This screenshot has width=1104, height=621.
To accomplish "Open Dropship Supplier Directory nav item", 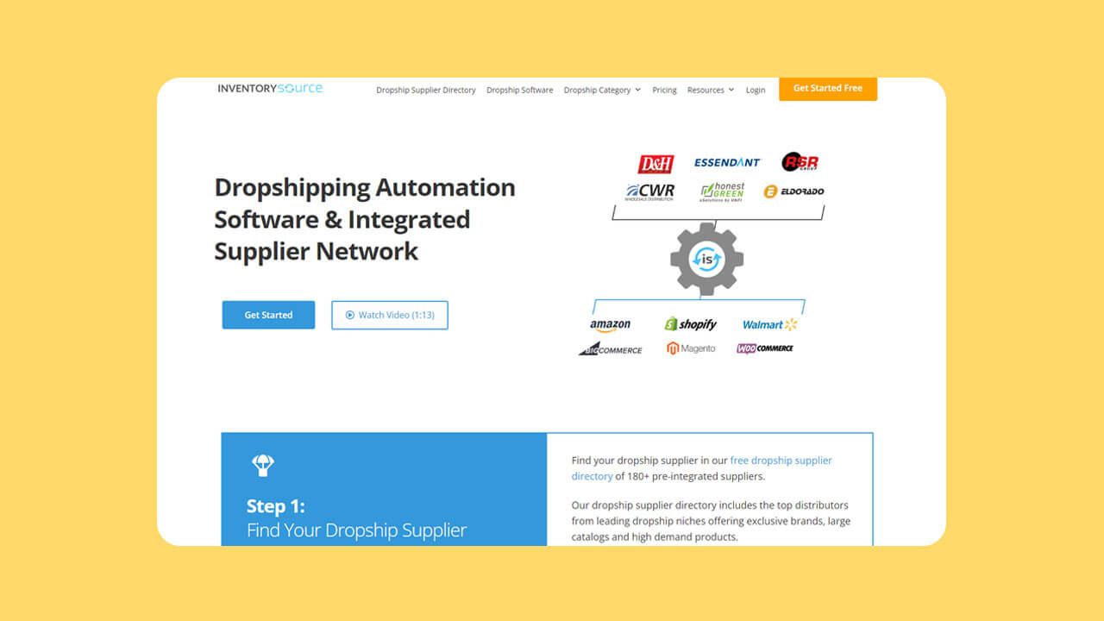I will pyautogui.click(x=426, y=90).
